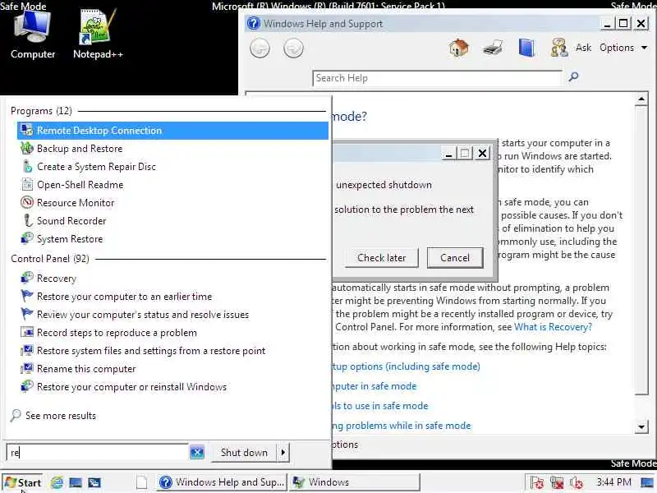Expand the Shut down options arrow
The width and height of the screenshot is (657, 493).
tap(283, 453)
